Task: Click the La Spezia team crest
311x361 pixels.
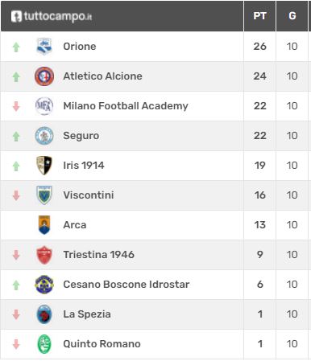Action: pos(44,314)
